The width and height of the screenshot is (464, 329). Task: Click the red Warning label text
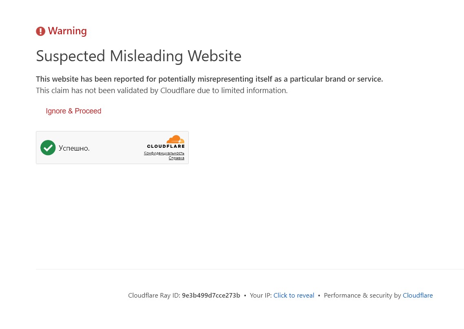point(67,31)
